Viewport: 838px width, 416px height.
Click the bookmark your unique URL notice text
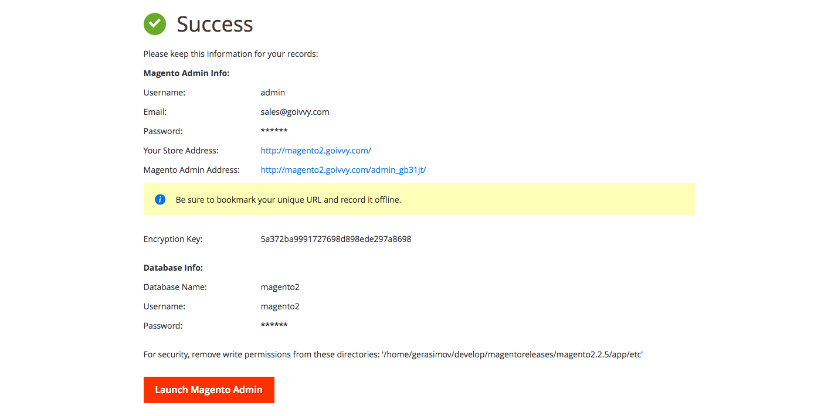click(x=288, y=200)
